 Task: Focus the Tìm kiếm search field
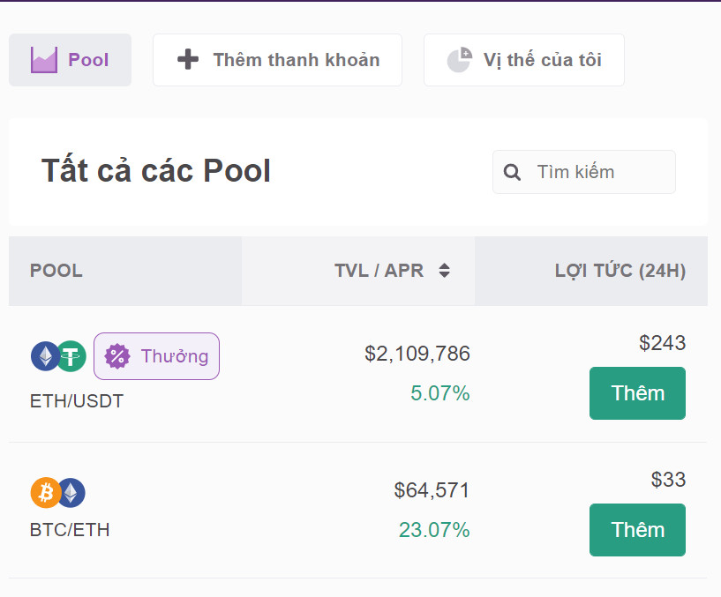[584, 172]
